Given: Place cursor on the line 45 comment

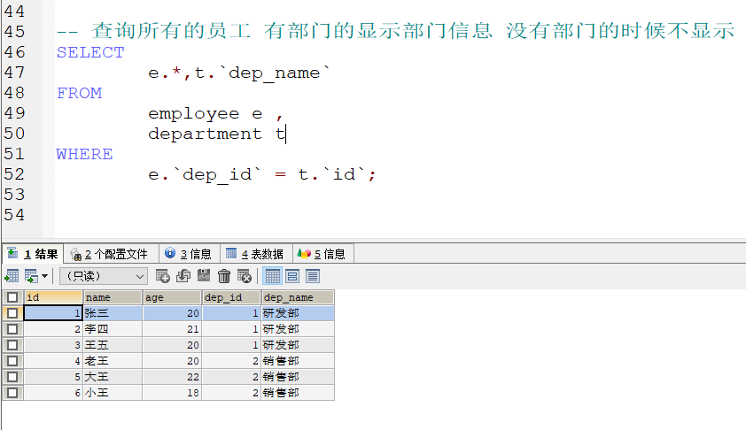Looking at the screenshot, I should click(395, 31).
